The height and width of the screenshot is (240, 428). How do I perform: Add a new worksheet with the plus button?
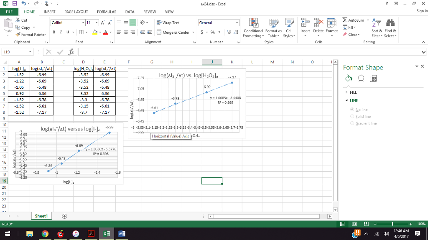64,216
